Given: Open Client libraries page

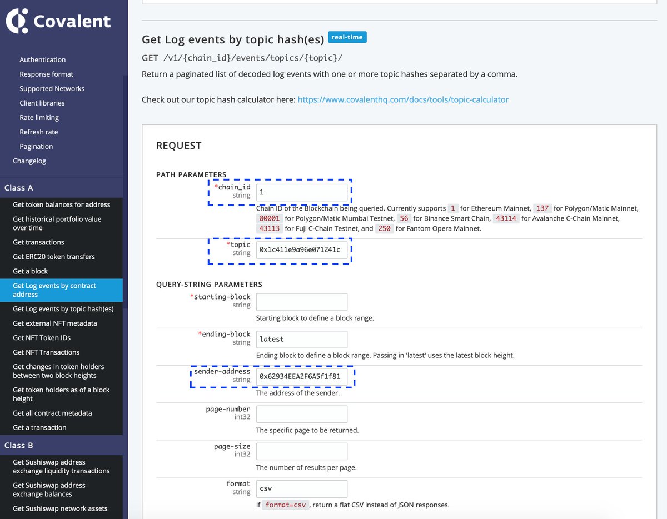Looking at the screenshot, I should [x=42, y=103].
